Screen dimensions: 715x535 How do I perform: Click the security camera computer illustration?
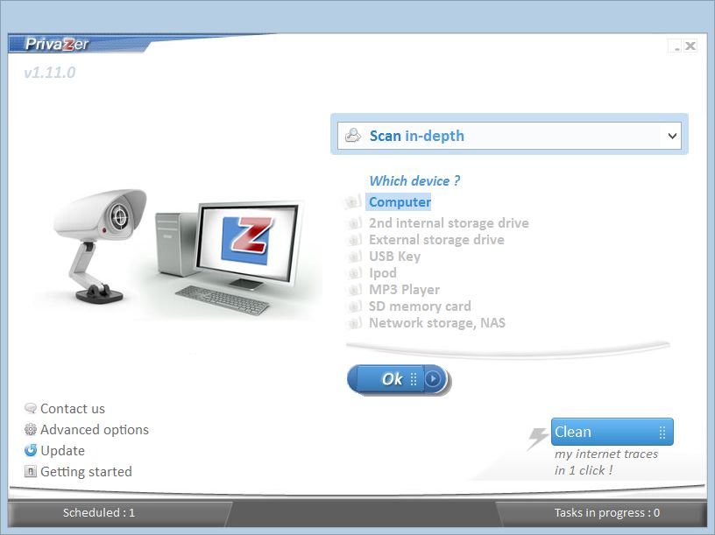(x=179, y=252)
